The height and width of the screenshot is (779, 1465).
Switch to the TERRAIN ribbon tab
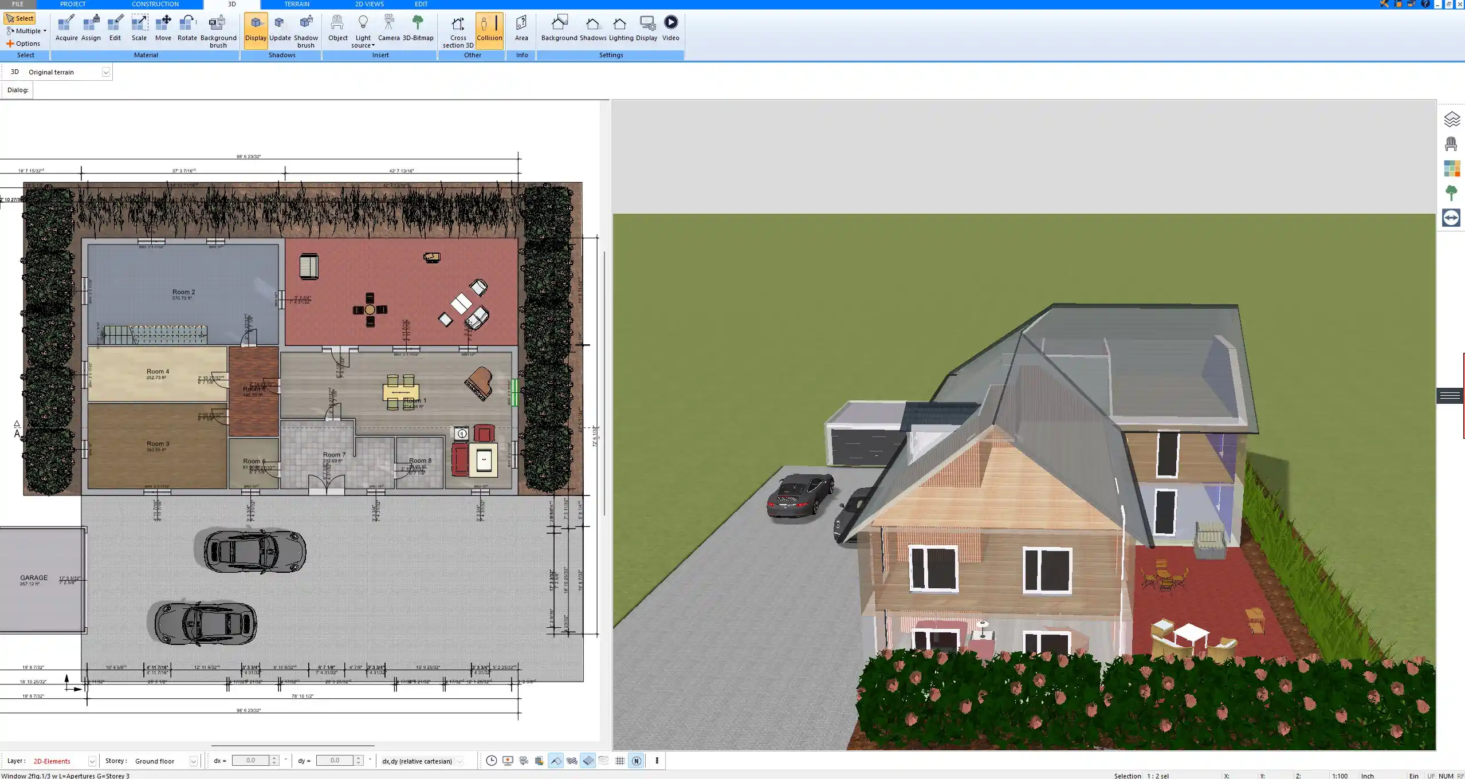(x=297, y=4)
